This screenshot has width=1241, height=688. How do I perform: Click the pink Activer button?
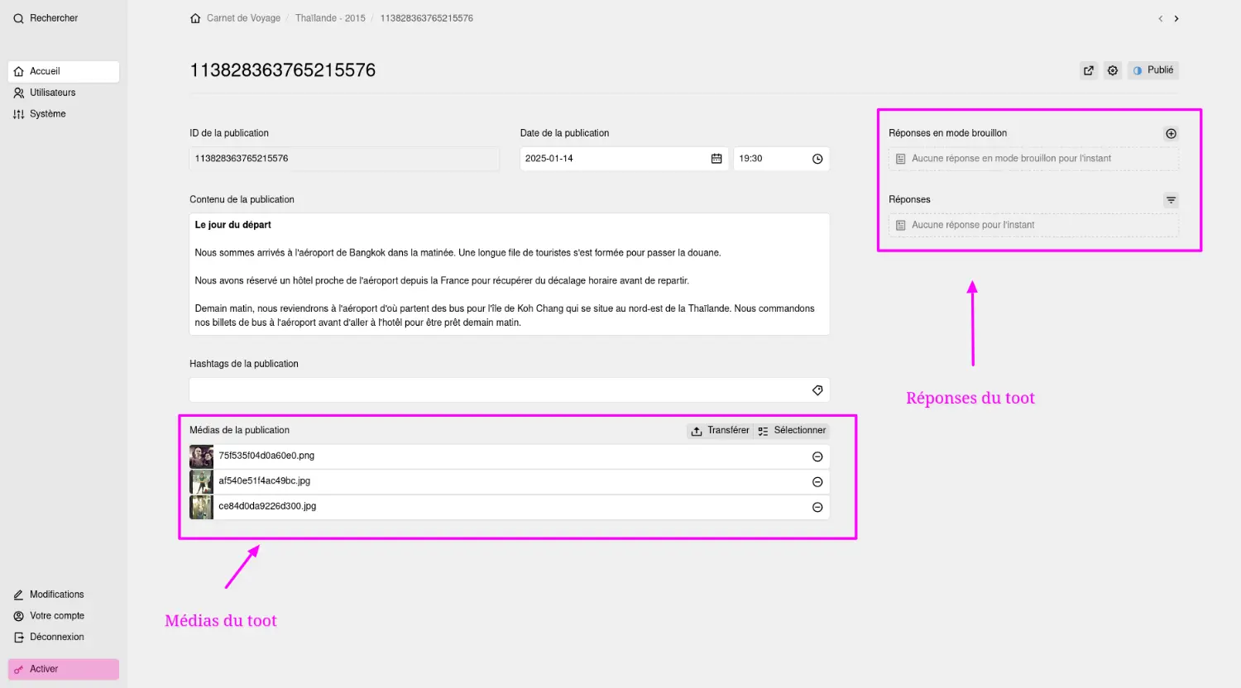[64, 669]
